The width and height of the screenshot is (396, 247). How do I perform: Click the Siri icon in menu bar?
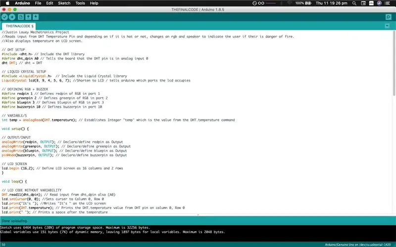pos(379,3)
